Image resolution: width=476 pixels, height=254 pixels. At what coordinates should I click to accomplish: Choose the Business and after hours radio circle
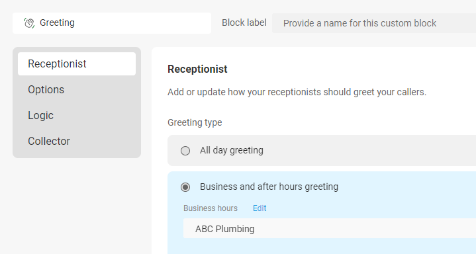(x=185, y=187)
